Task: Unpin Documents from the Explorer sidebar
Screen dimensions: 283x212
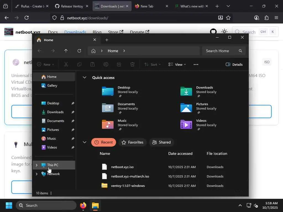Action: point(73,121)
